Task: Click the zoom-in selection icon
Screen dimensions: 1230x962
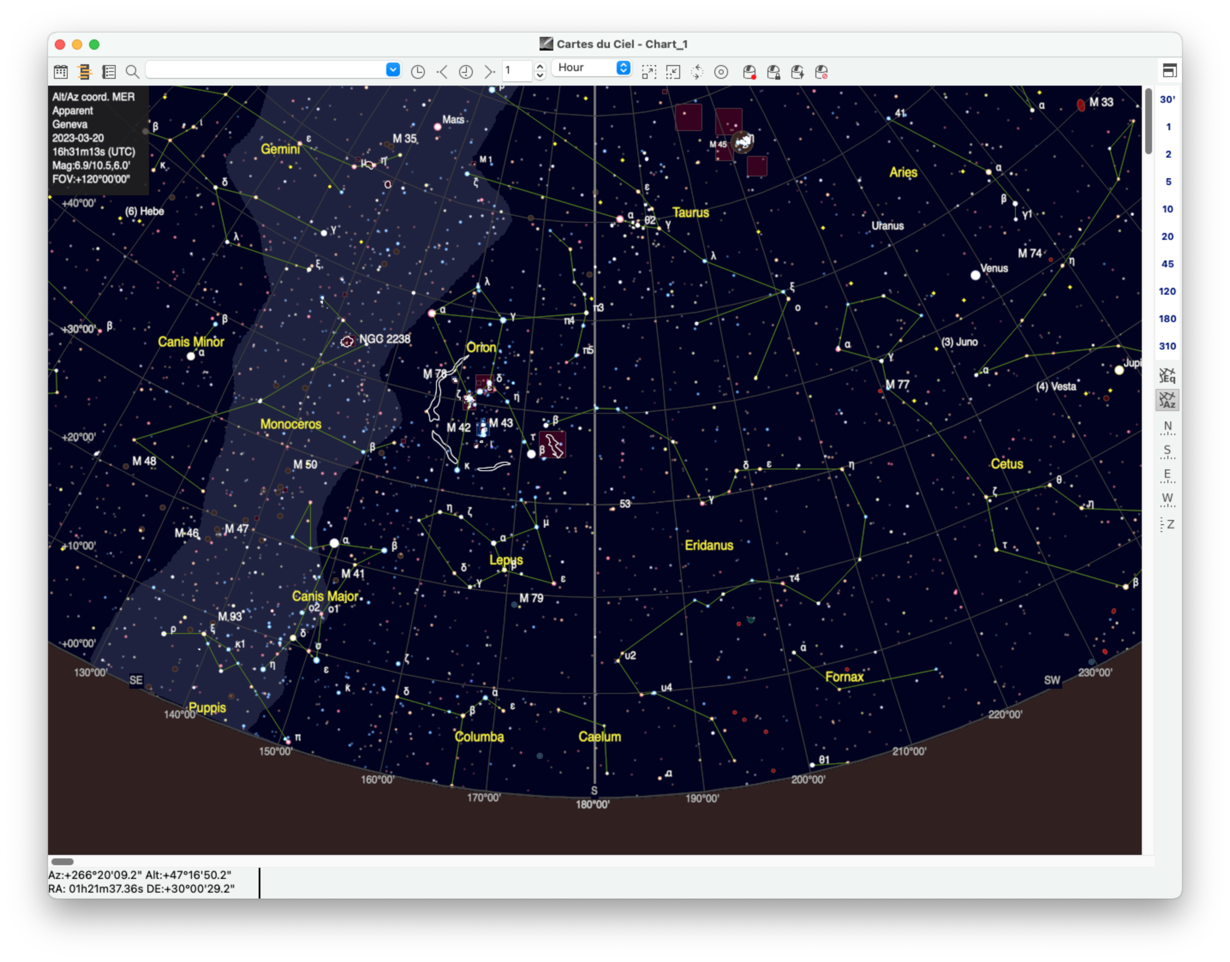Action: [x=649, y=72]
